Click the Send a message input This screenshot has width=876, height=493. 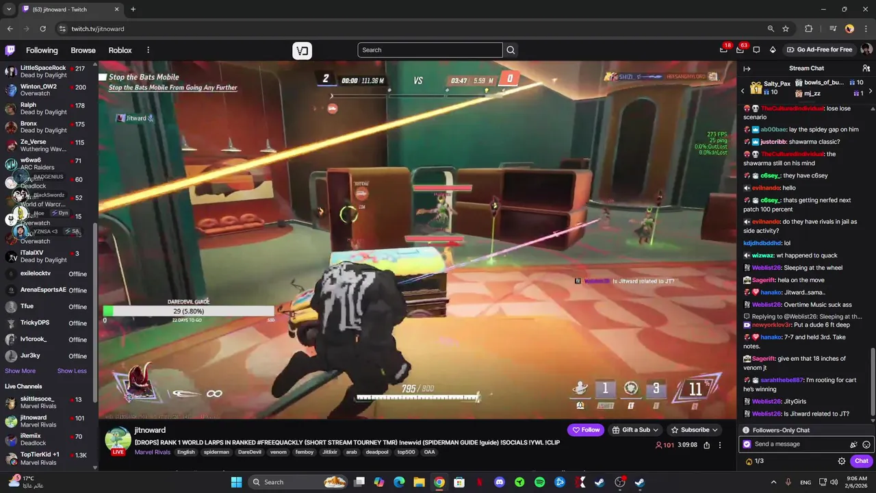click(x=799, y=444)
